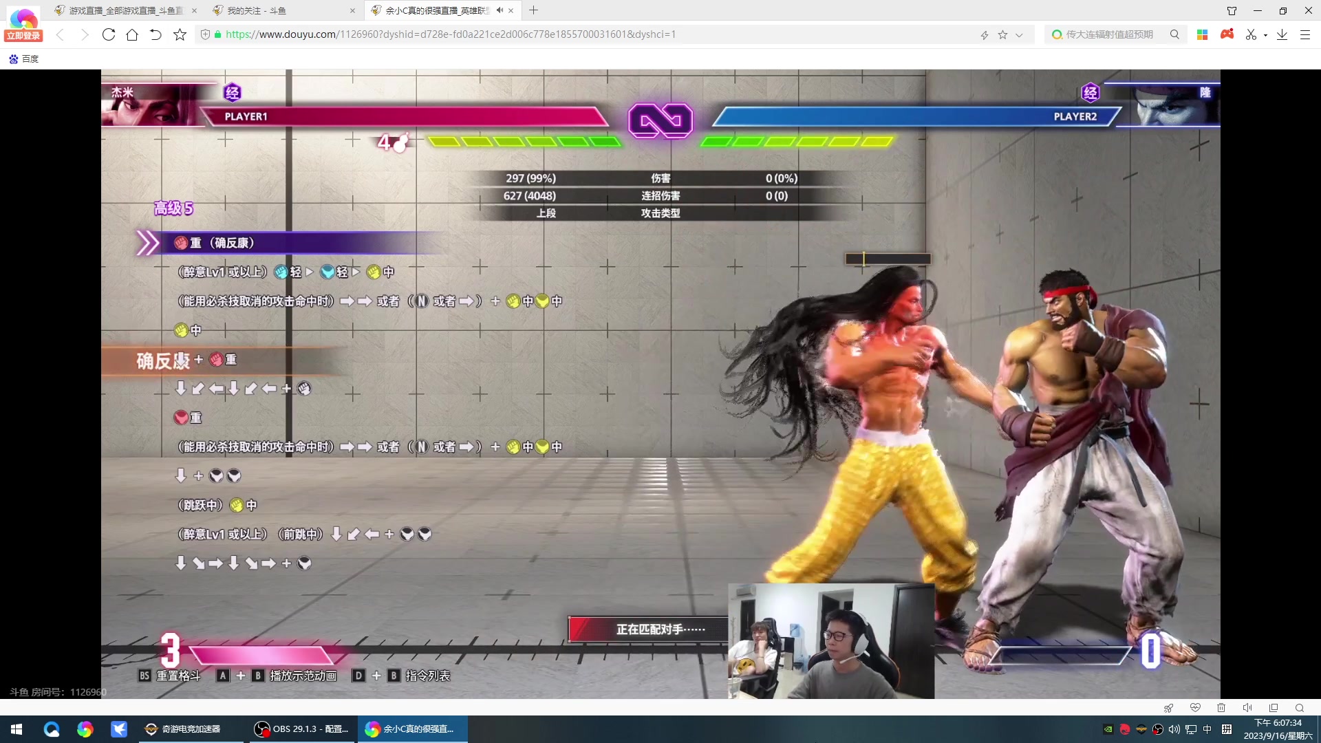
Task: Expand the screenshot tool dropdown arrow
Action: [x=1265, y=35]
